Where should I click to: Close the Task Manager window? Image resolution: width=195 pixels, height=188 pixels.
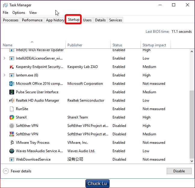[x=187, y=5]
